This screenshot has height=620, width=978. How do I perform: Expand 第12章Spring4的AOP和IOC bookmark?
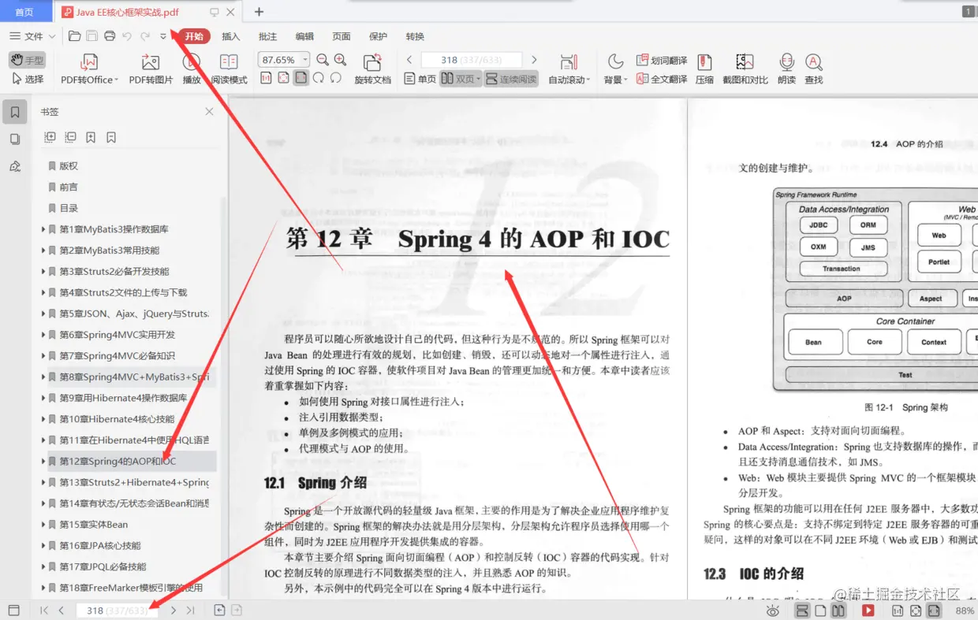(x=43, y=461)
